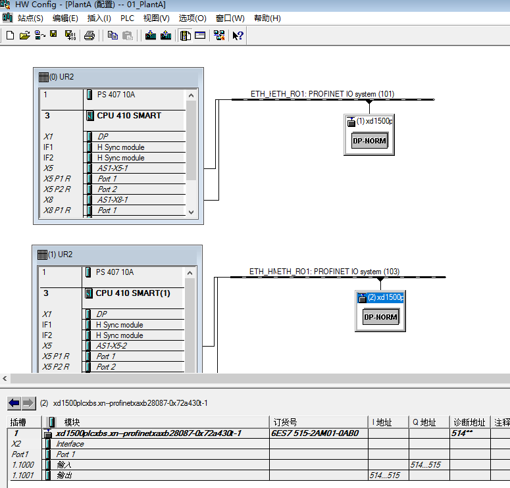The width and height of the screenshot is (510, 488).
Task: Click the Open folder toolbar icon
Action: coord(24,36)
